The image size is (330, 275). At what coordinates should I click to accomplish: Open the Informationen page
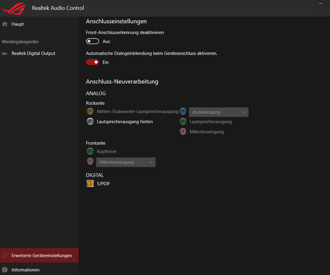(x=39, y=270)
